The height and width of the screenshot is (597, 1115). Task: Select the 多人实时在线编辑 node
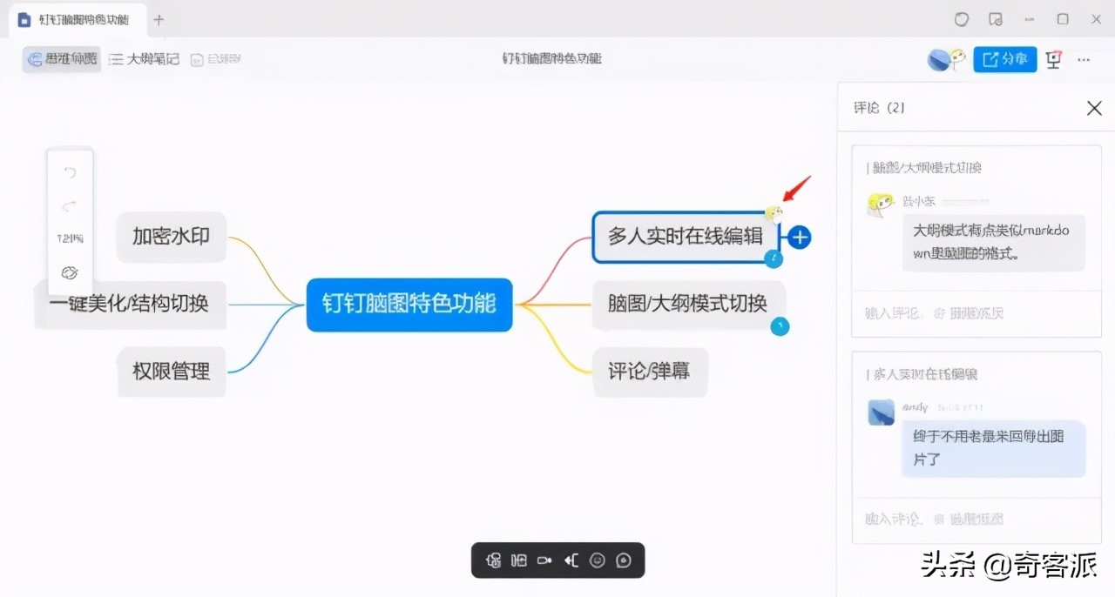tap(686, 237)
